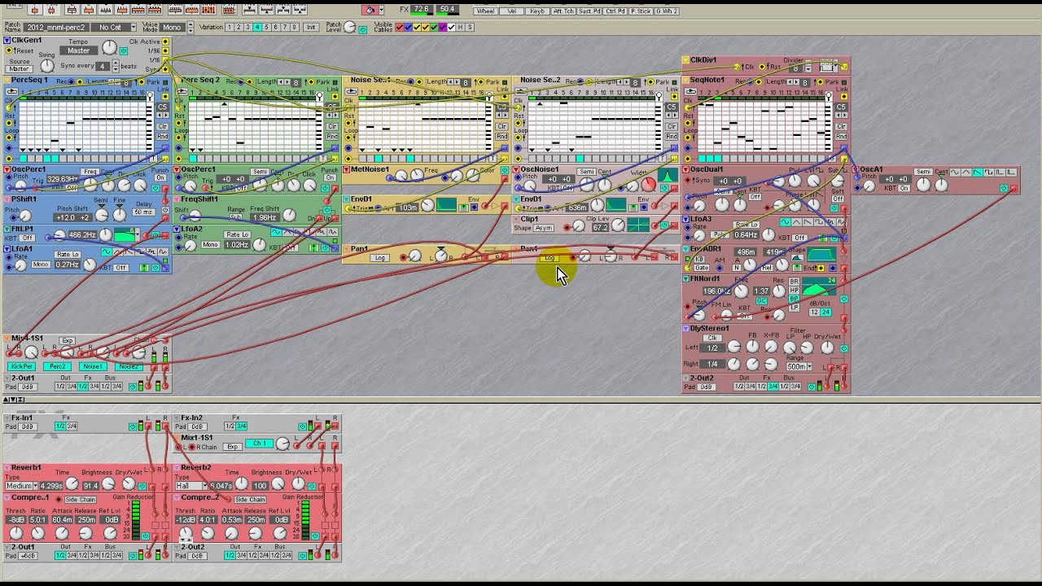Click Side Chain button on Compre..1

click(x=80, y=500)
